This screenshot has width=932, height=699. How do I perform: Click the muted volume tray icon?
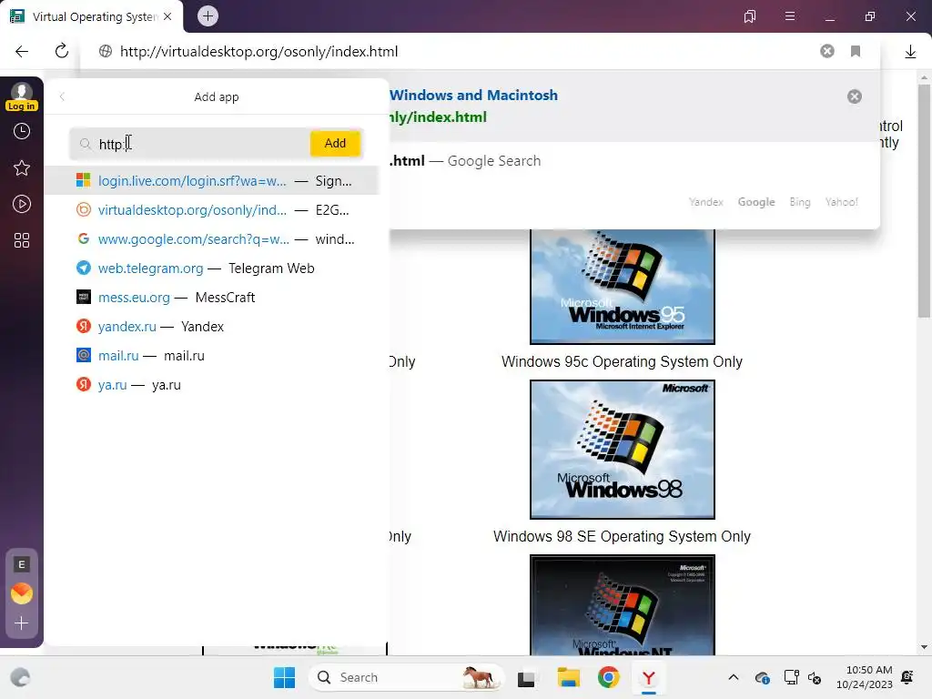click(815, 677)
